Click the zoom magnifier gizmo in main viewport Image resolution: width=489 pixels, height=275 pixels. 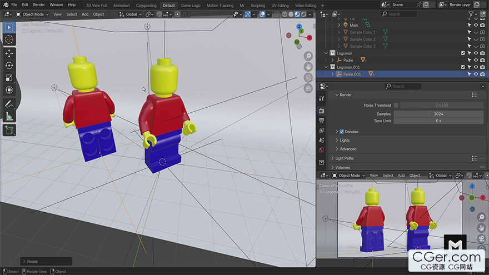308,56
